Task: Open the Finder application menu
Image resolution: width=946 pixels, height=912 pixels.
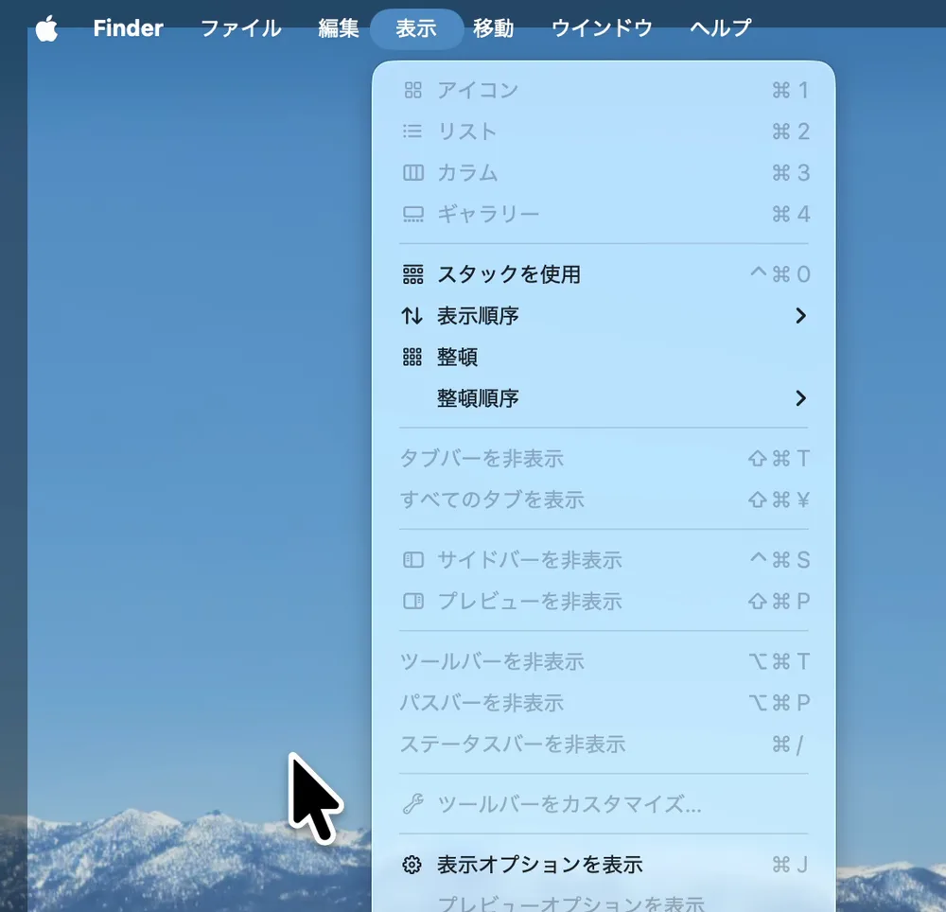Action: click(128, 28)
